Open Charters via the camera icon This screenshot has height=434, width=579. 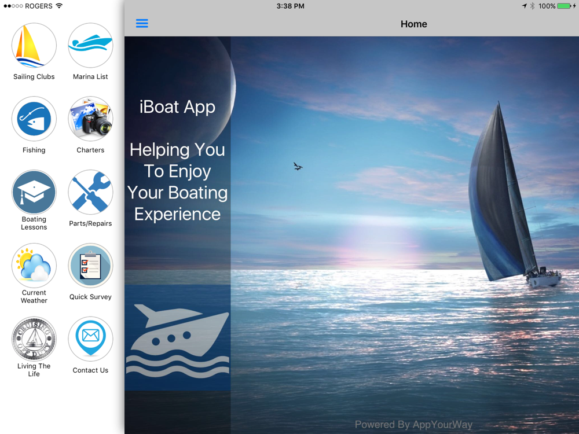90,119
